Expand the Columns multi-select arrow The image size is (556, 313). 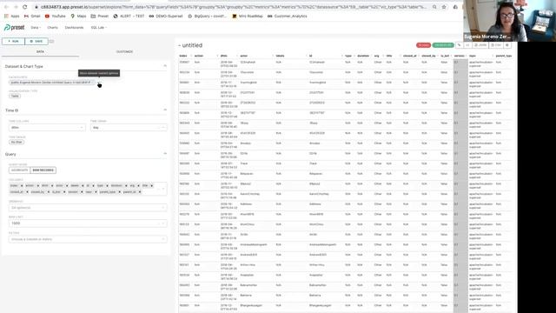point(163,189)
